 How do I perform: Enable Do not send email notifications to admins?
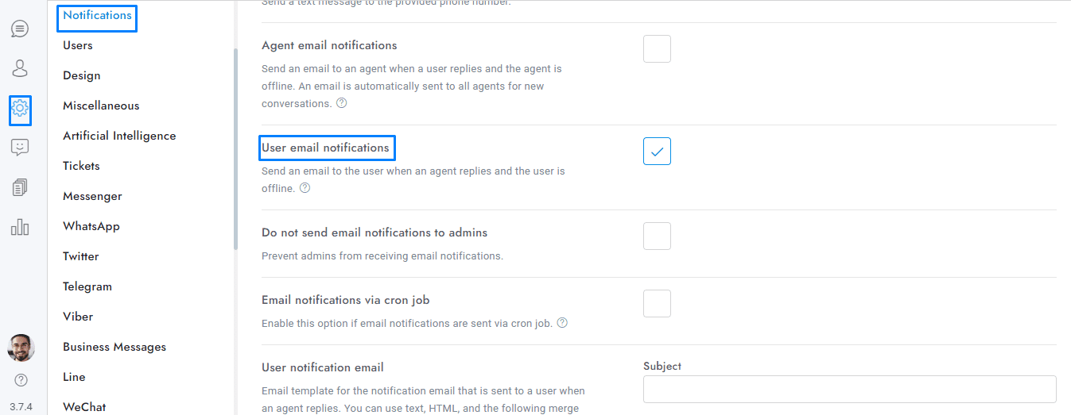657,236
